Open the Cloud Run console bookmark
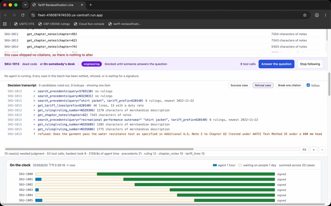The width and height of the screenshot is (331, 206). point(89,24)
